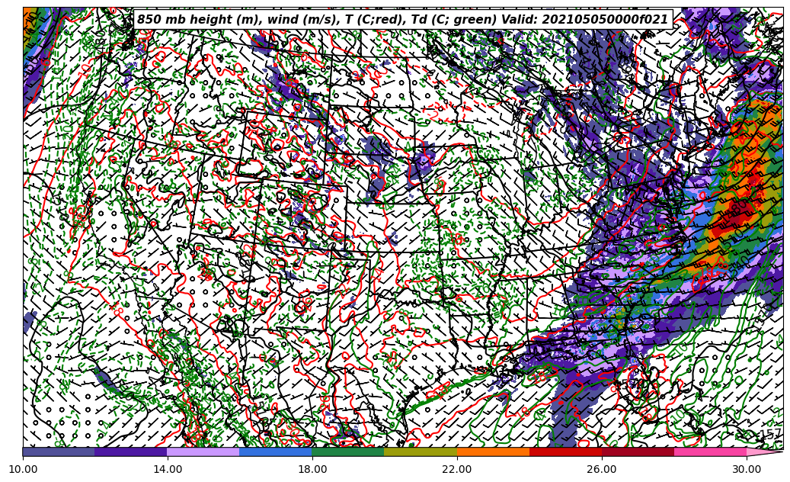
Task: Click the '18.00' colorbar tick label
Action: (312, 469)
